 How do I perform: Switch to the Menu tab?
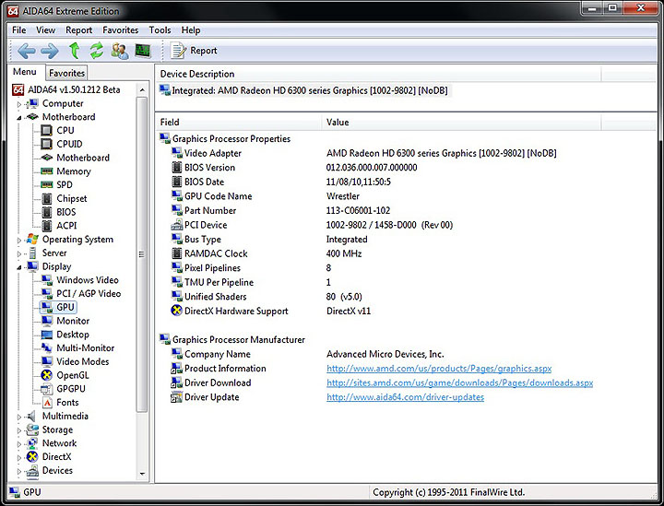click(x=25, y=72)
